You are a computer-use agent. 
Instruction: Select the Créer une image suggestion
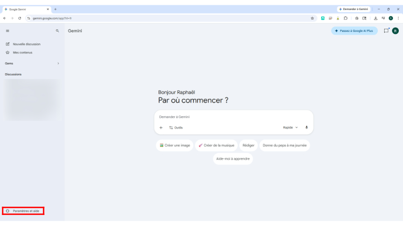pyautogui.click(x=174, y=145)
